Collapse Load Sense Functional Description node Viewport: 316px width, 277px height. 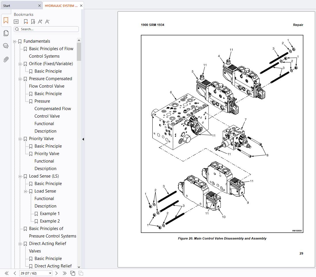(25, 191)
